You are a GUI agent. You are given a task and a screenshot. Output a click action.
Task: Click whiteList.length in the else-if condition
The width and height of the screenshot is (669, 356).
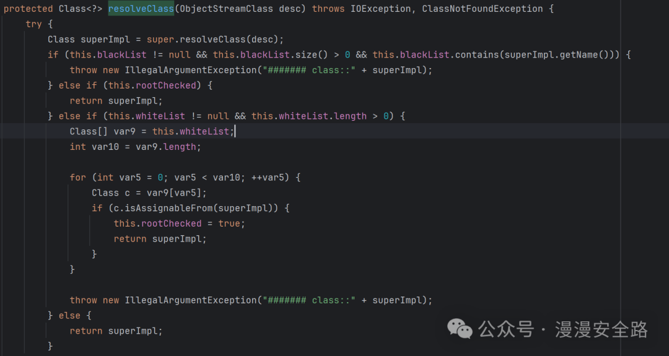pos(324,116)
